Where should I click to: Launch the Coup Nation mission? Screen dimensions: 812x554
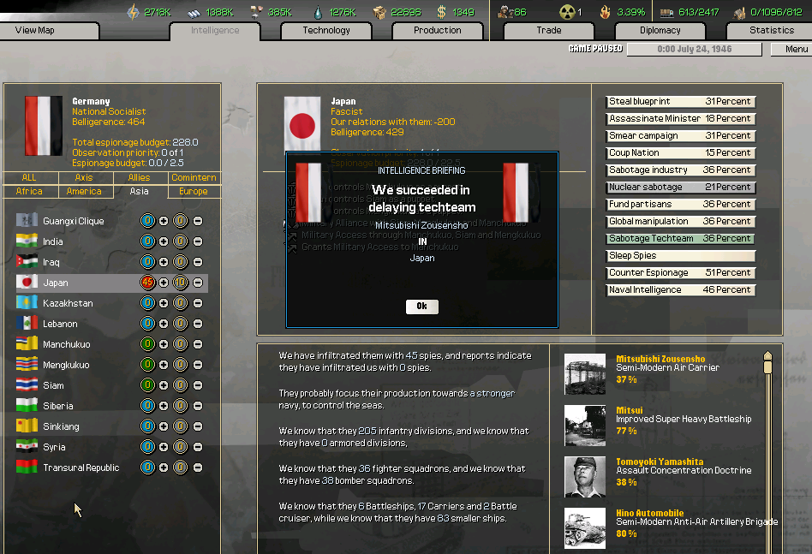(680, 152)
